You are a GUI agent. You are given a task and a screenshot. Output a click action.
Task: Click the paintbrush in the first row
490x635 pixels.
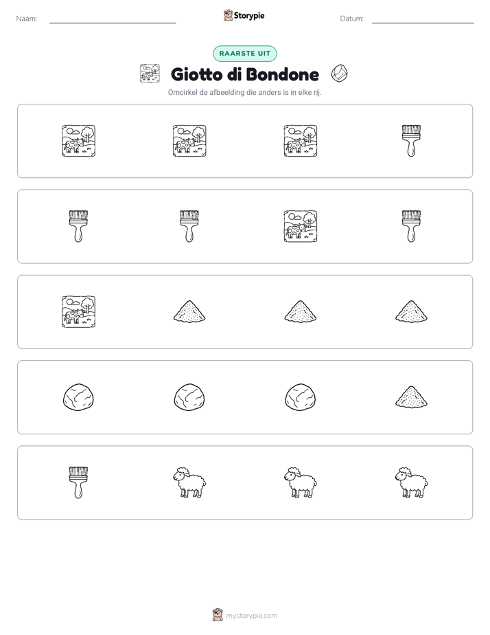(x=411, y=141)
